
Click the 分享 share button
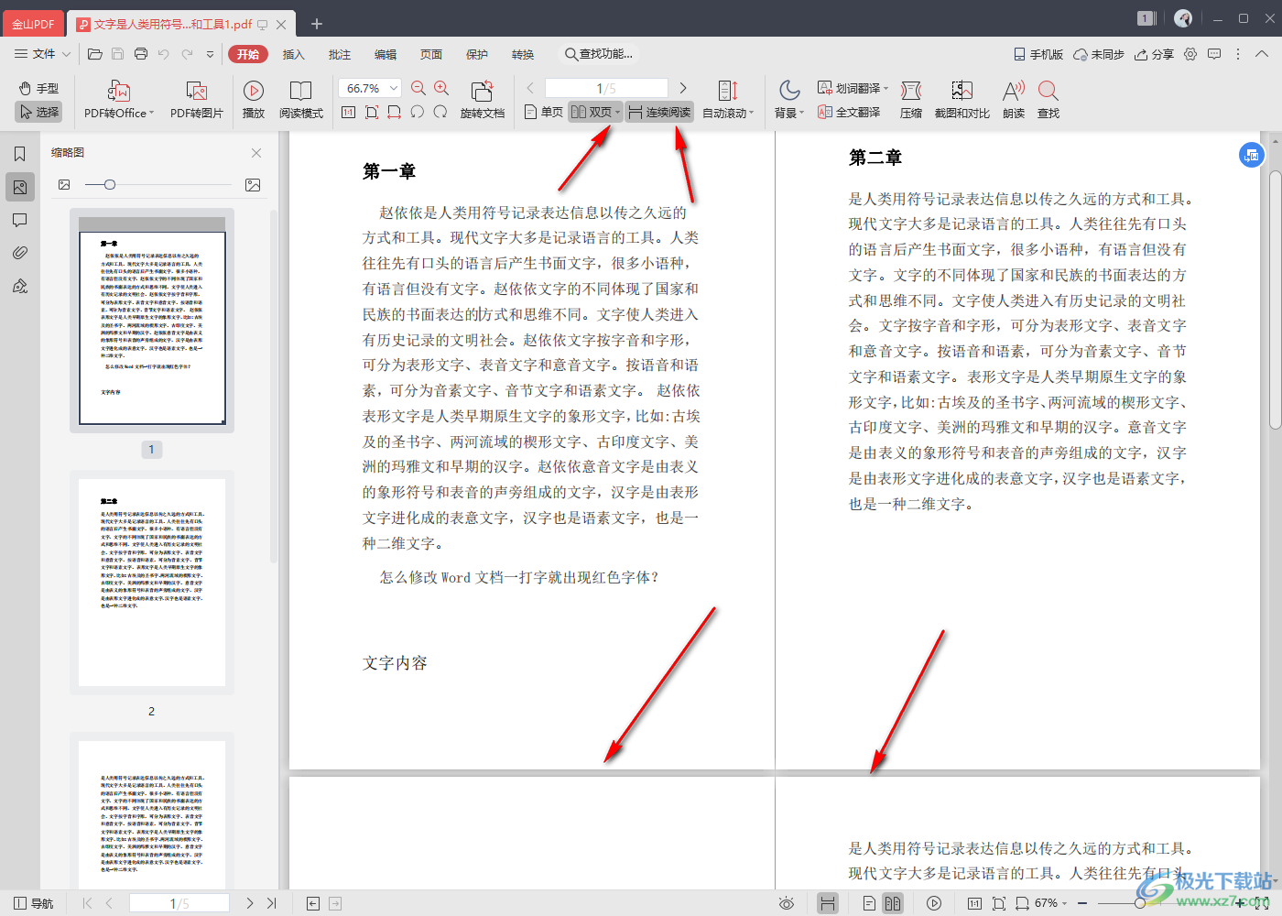(x=1154, y=54)
